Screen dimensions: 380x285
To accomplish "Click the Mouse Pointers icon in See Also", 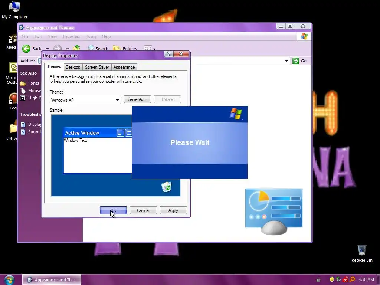I will tap(23, 91).
